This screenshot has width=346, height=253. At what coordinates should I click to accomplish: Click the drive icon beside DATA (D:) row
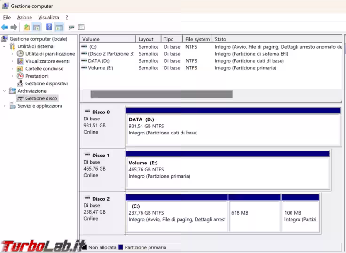84,60
